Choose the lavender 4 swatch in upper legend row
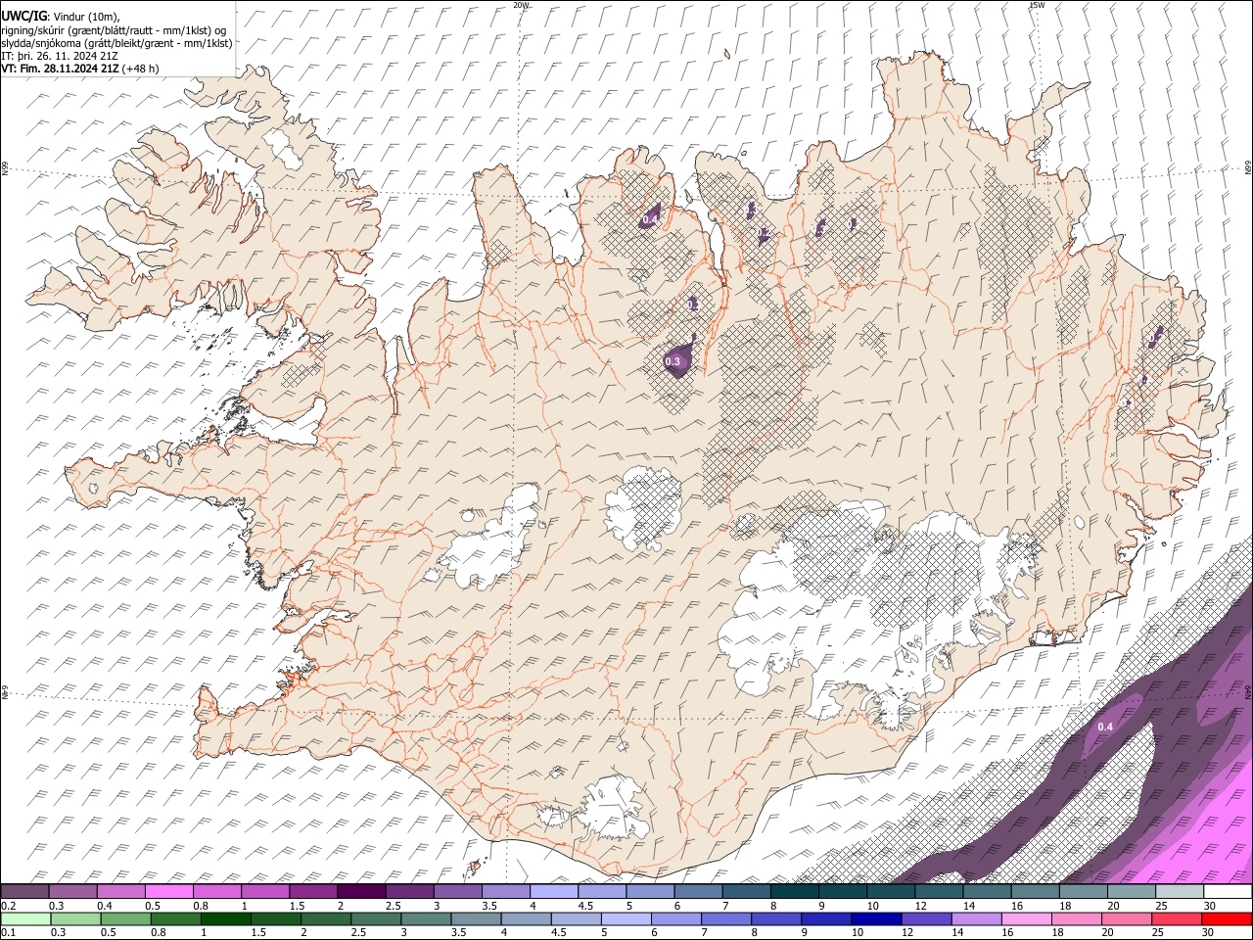1253x940 pixels. pyautogui.click(x=554, y=892)
